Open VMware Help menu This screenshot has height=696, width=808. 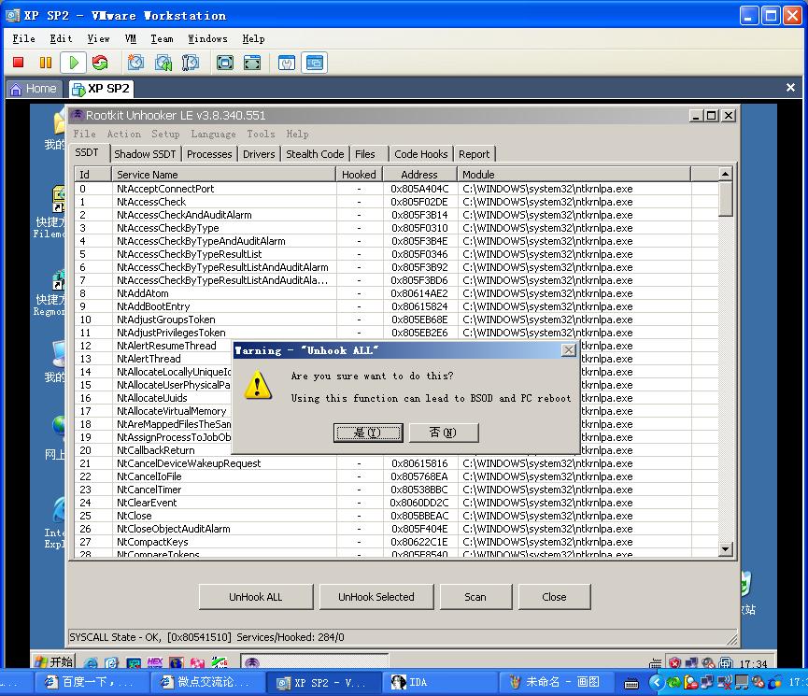pos(253,38)
